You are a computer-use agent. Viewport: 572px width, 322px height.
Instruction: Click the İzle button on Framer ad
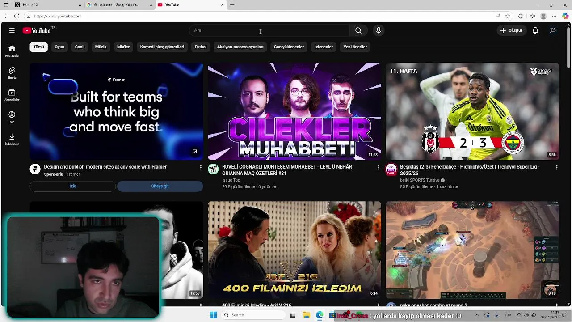[73, 186]
